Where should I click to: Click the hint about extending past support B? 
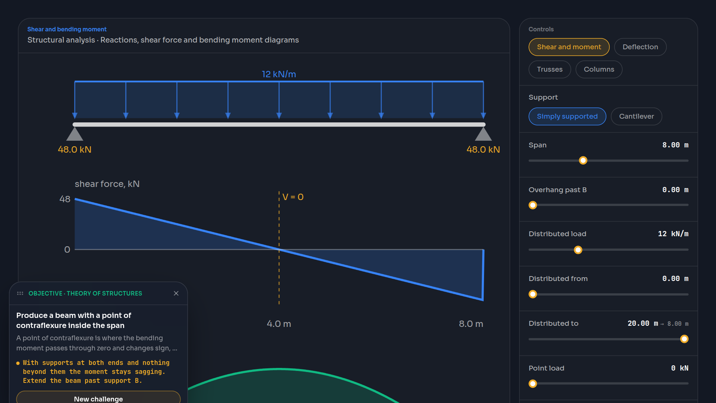[96, 372]
